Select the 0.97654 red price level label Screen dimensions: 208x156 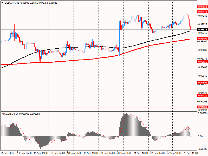(x=203, y=7)
